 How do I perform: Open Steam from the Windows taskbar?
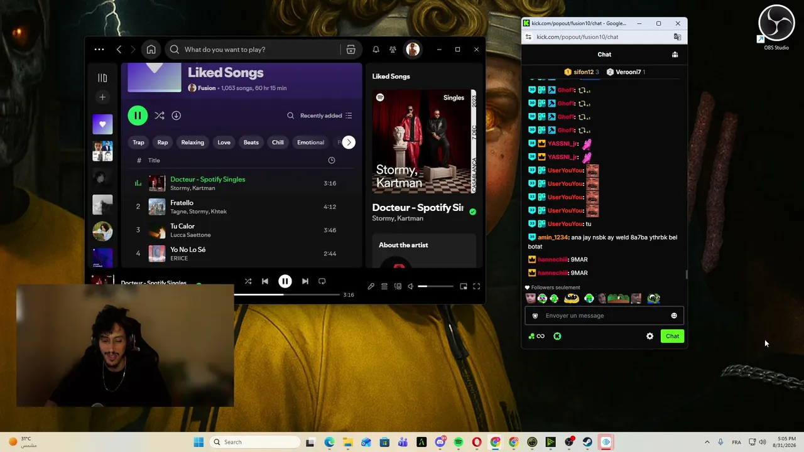587,442
